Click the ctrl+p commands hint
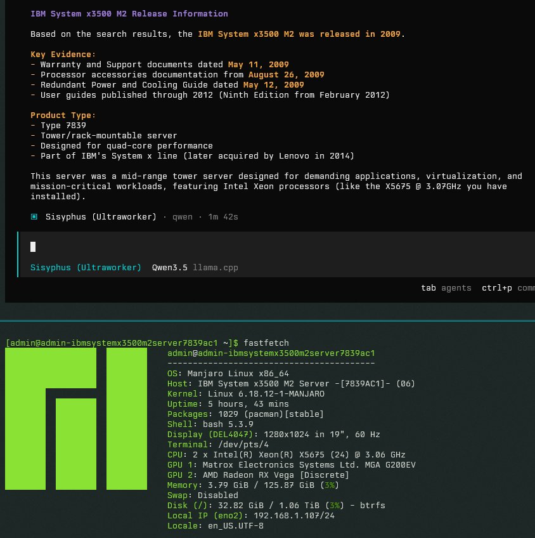 (x=508, y=287)
